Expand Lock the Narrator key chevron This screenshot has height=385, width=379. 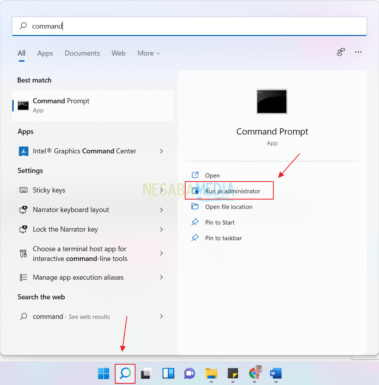(x=161, y=230)
